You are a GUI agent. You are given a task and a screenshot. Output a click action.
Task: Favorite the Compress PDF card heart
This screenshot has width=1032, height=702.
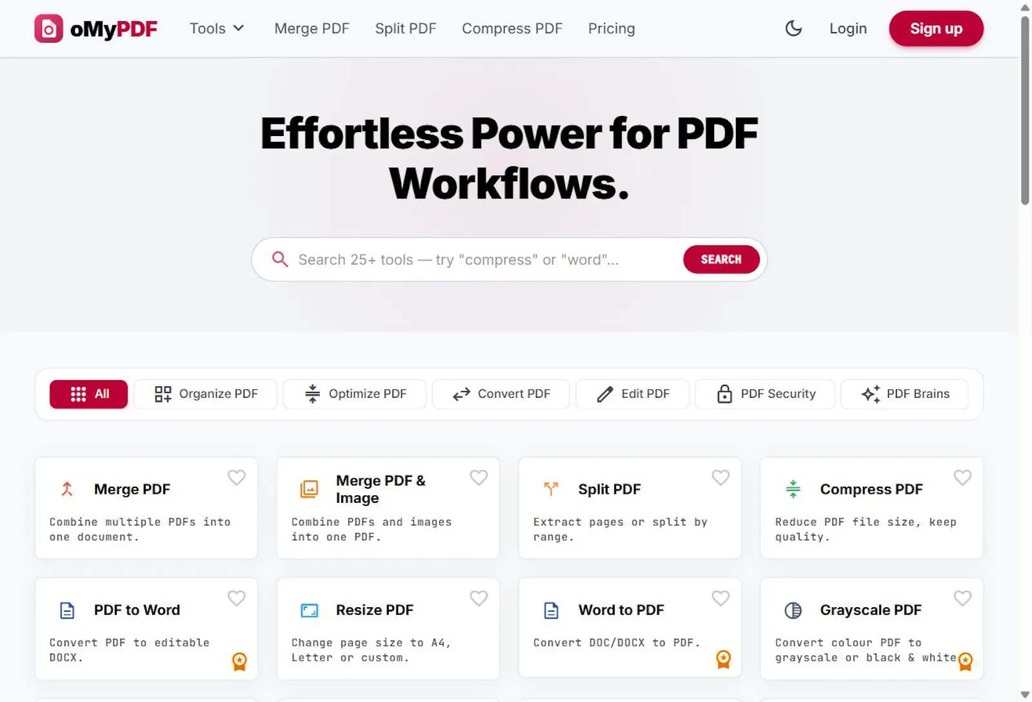pos(962,478)
